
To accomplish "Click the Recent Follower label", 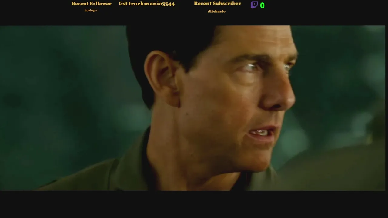I will (91, 4).
